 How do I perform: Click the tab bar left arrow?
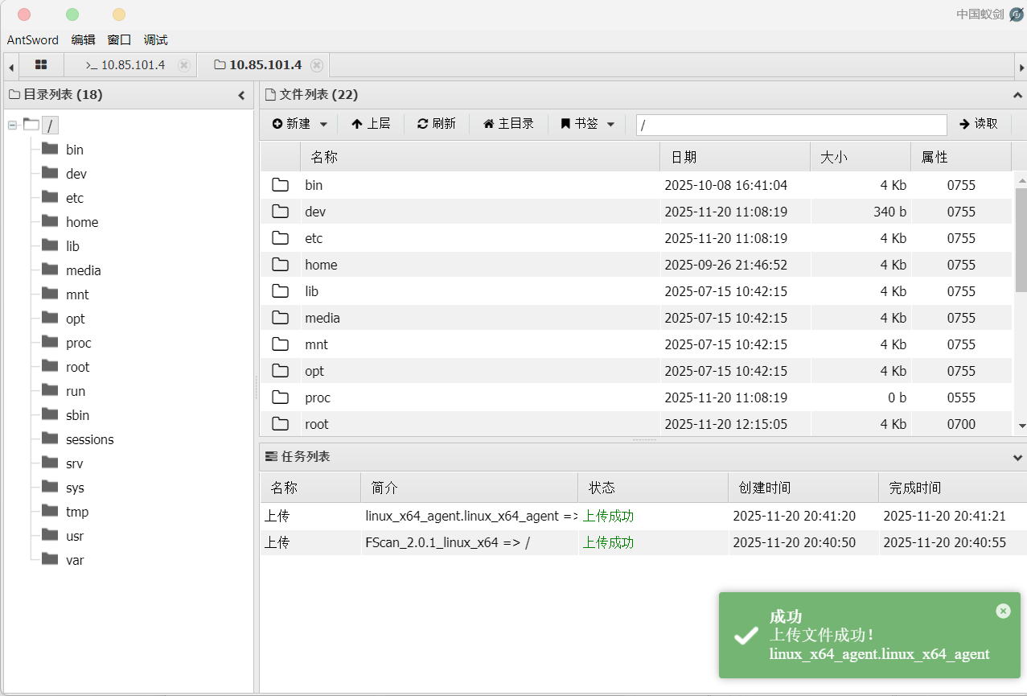pyautogui.click(x=11, y=66)
